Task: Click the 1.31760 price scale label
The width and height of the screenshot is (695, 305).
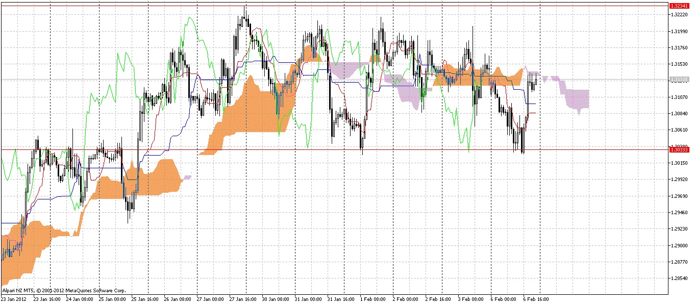Action: coord(679,48)
